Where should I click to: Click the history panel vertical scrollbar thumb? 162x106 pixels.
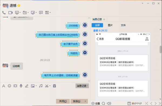coord(160,50)
